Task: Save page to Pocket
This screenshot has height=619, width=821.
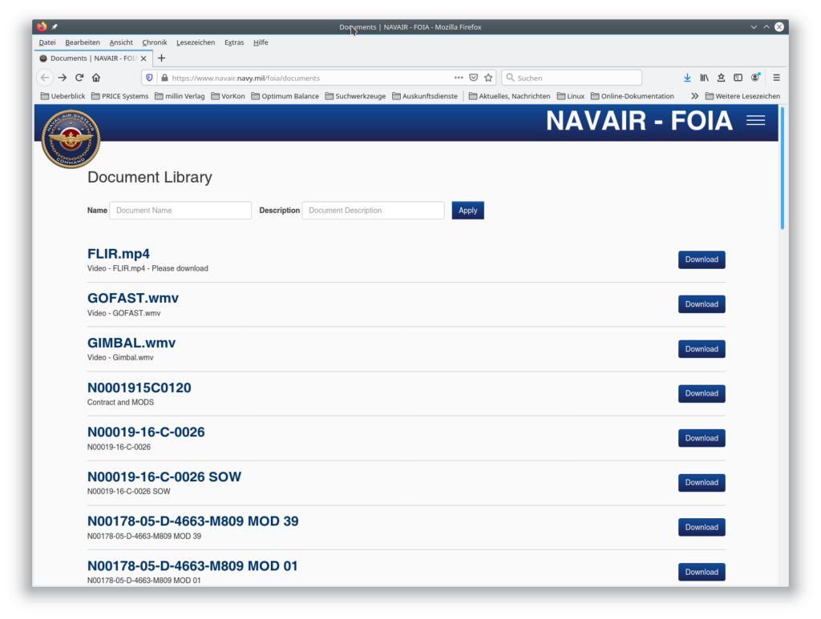Action: 473,78
